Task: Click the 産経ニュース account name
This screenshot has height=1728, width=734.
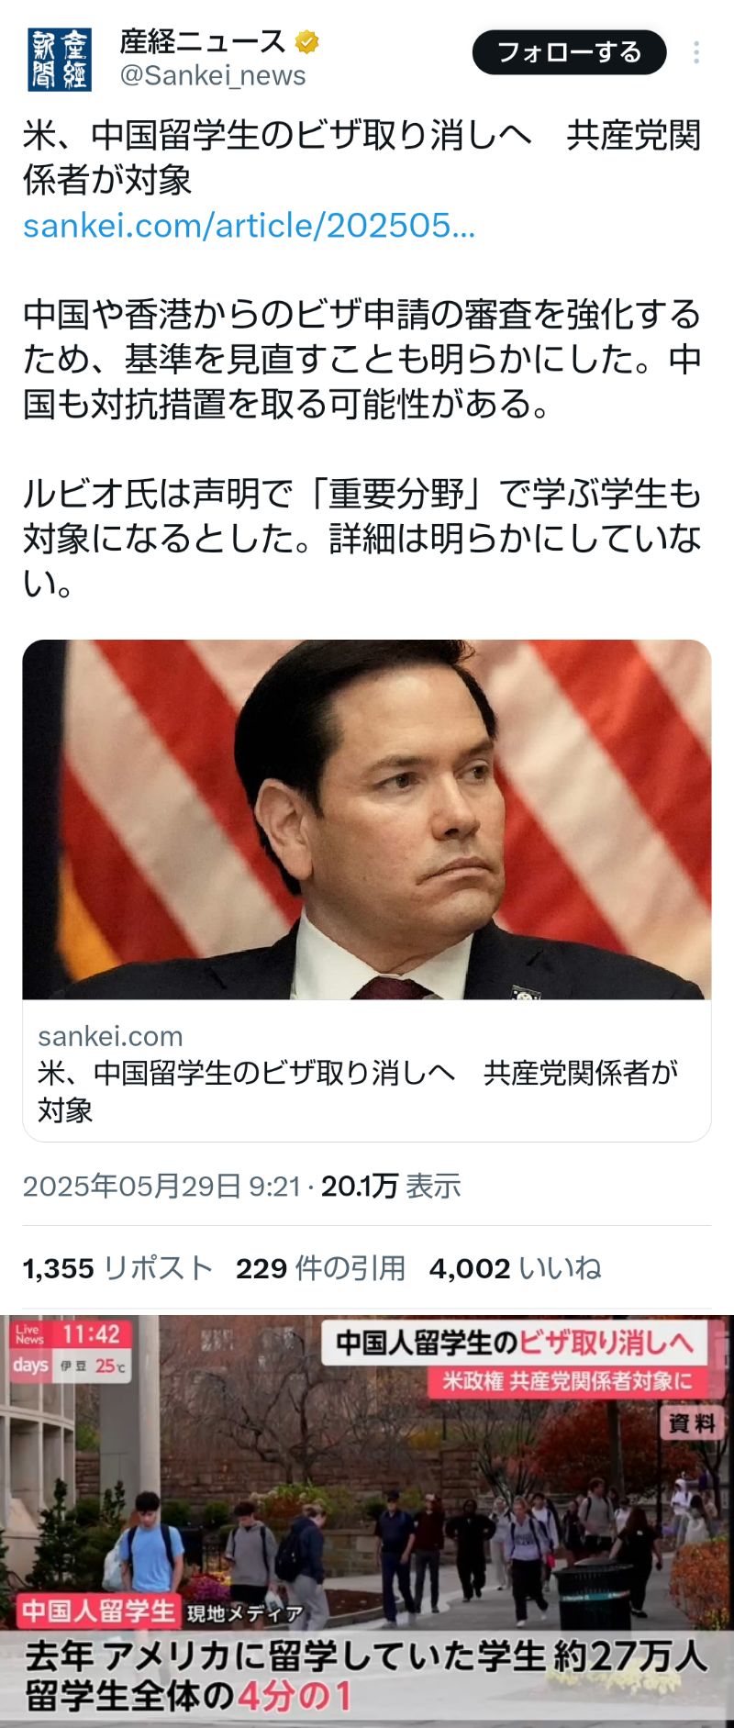Action: tap(203, 41)
